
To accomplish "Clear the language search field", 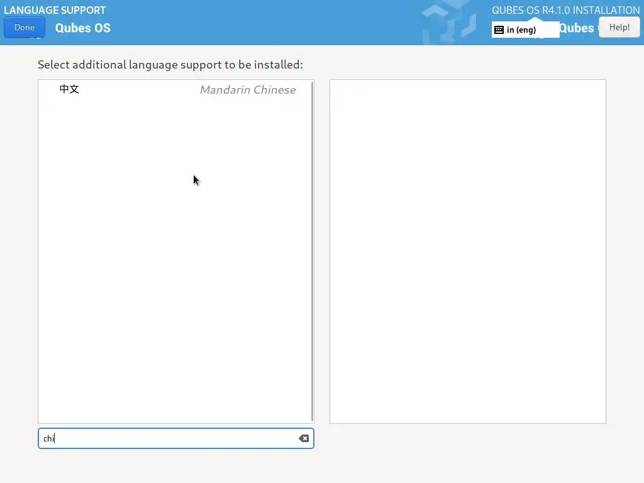I will 304,438.
